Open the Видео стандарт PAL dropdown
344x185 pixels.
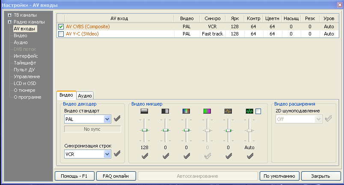pos(107,119)
